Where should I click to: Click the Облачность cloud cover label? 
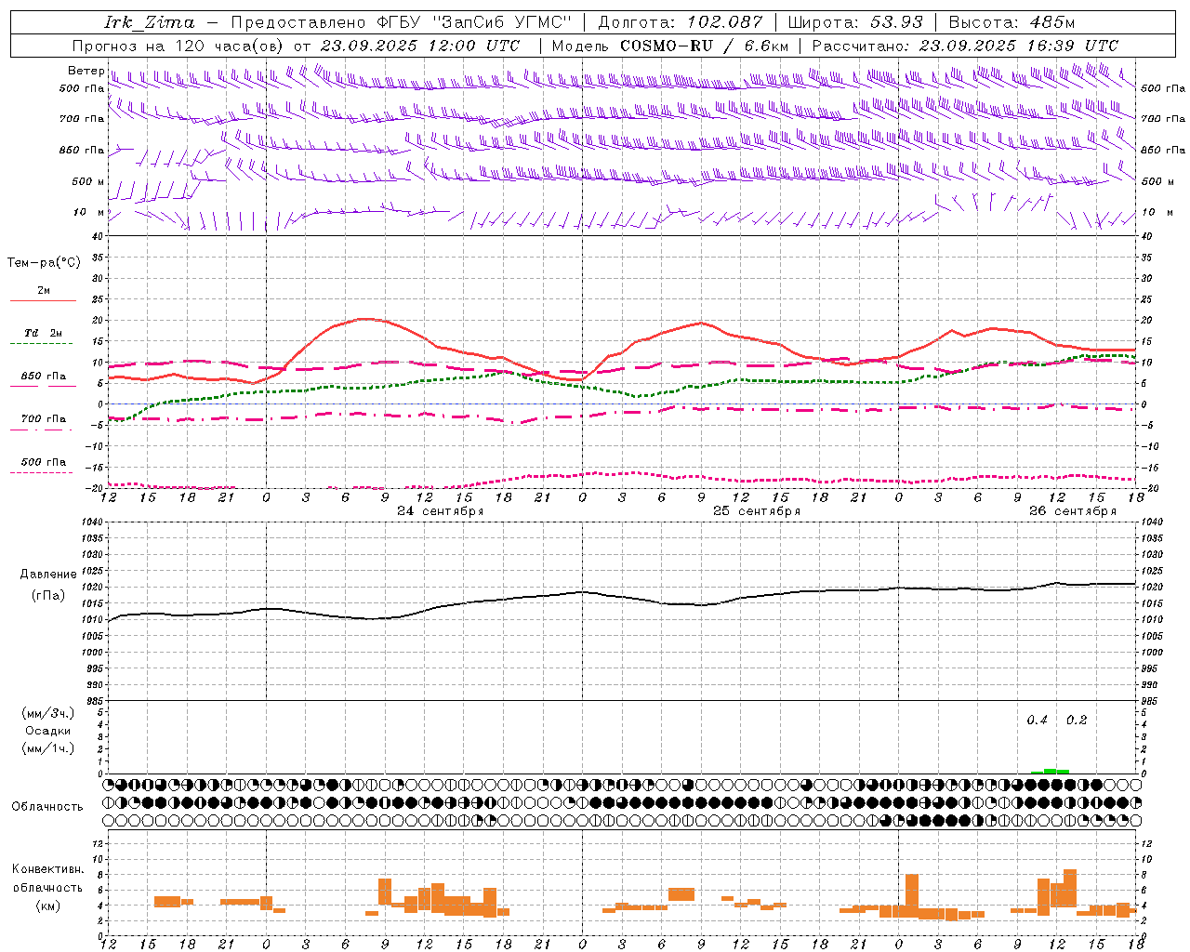coord(47,807)
